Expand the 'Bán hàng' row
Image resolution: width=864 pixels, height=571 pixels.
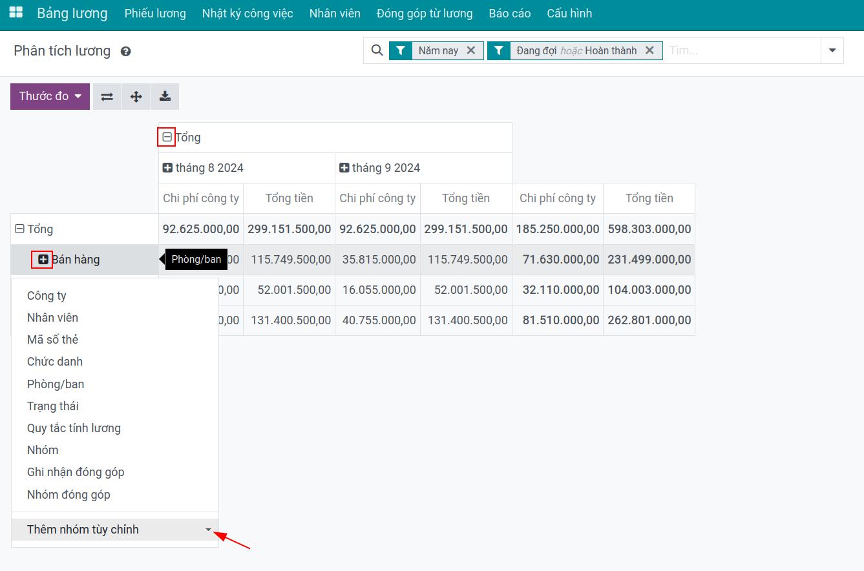(43, 260)
